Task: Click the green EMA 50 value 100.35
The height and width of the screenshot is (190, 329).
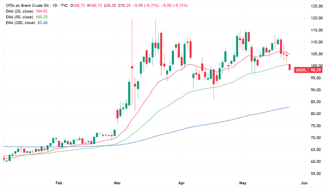Action: [x=41, y=17]
